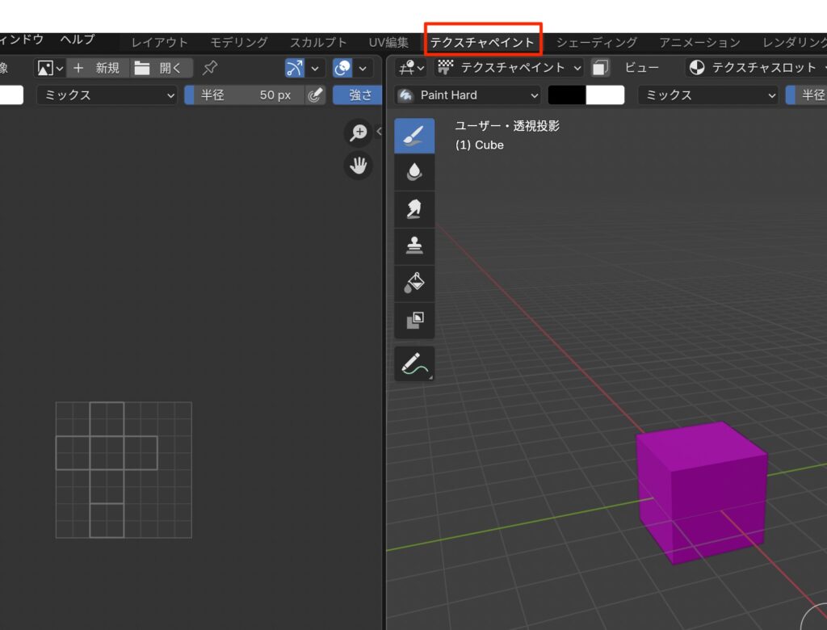Click the black primary color swatch
Screen dimensions: 827x630
(567, 95)
